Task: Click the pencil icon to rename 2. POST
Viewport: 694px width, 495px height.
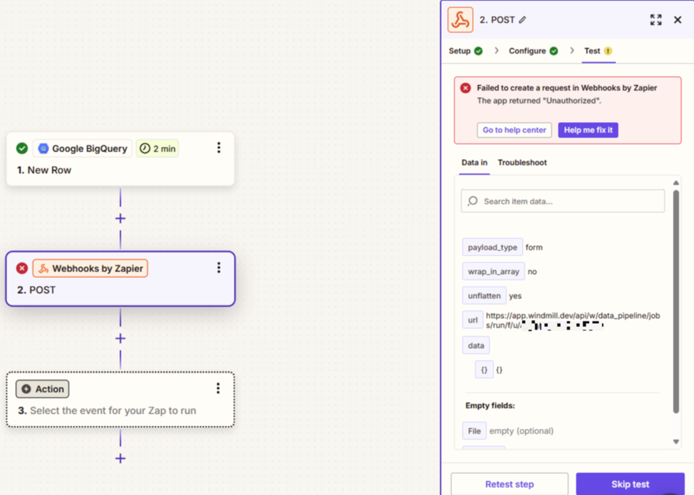Action: pos(523,20)
